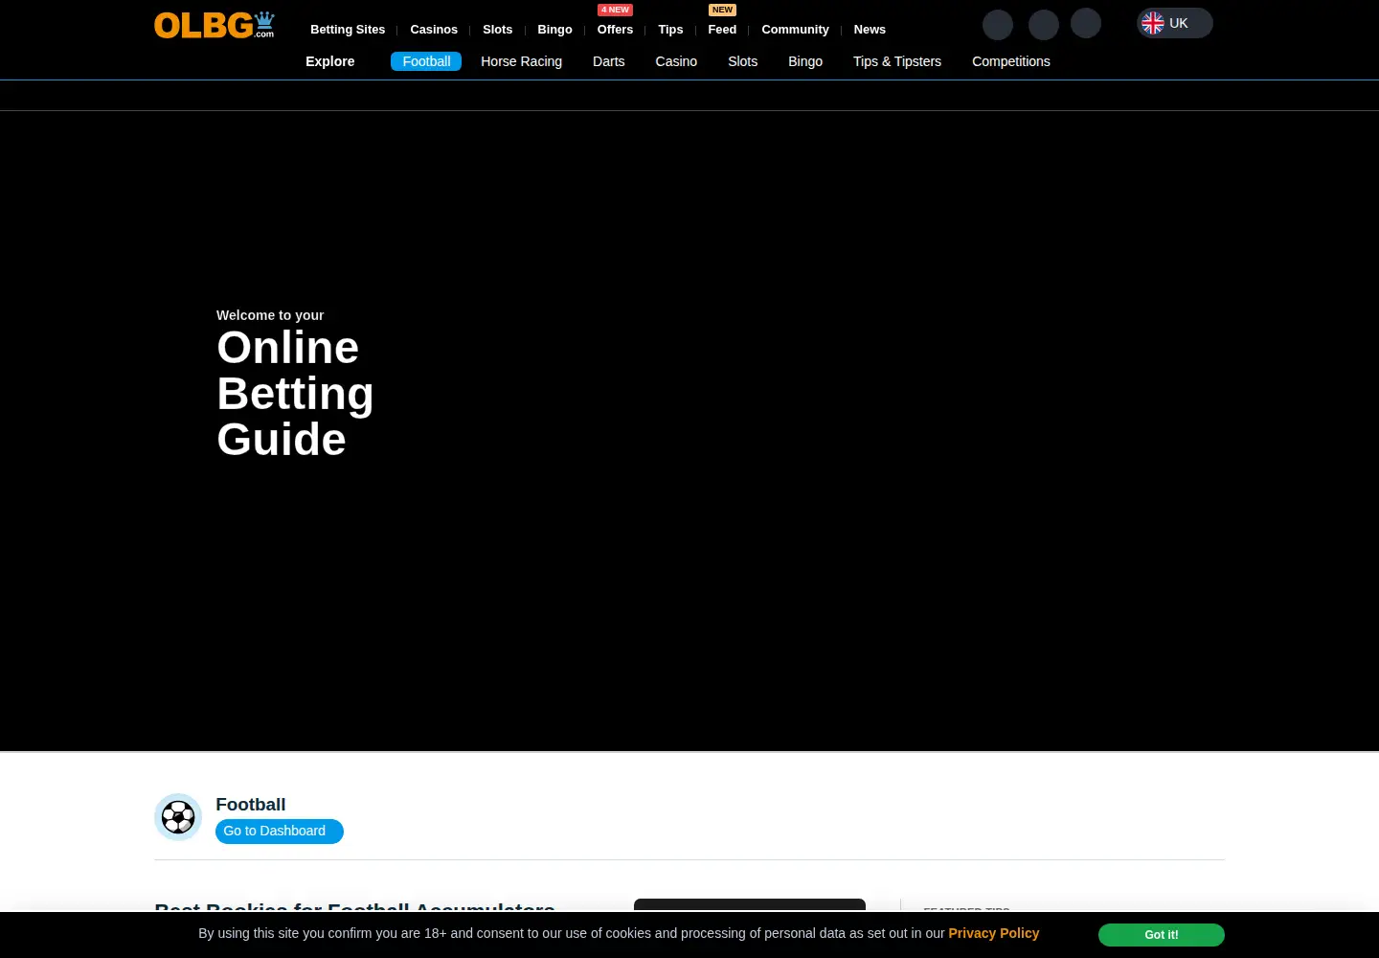Select Slots in the top navigation
1379x958 pixels.
click(x=498, y=30)
